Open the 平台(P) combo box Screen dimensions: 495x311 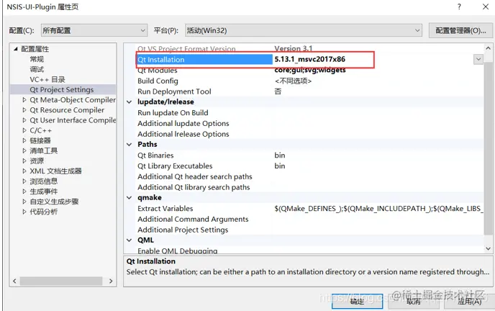[304, 30]
